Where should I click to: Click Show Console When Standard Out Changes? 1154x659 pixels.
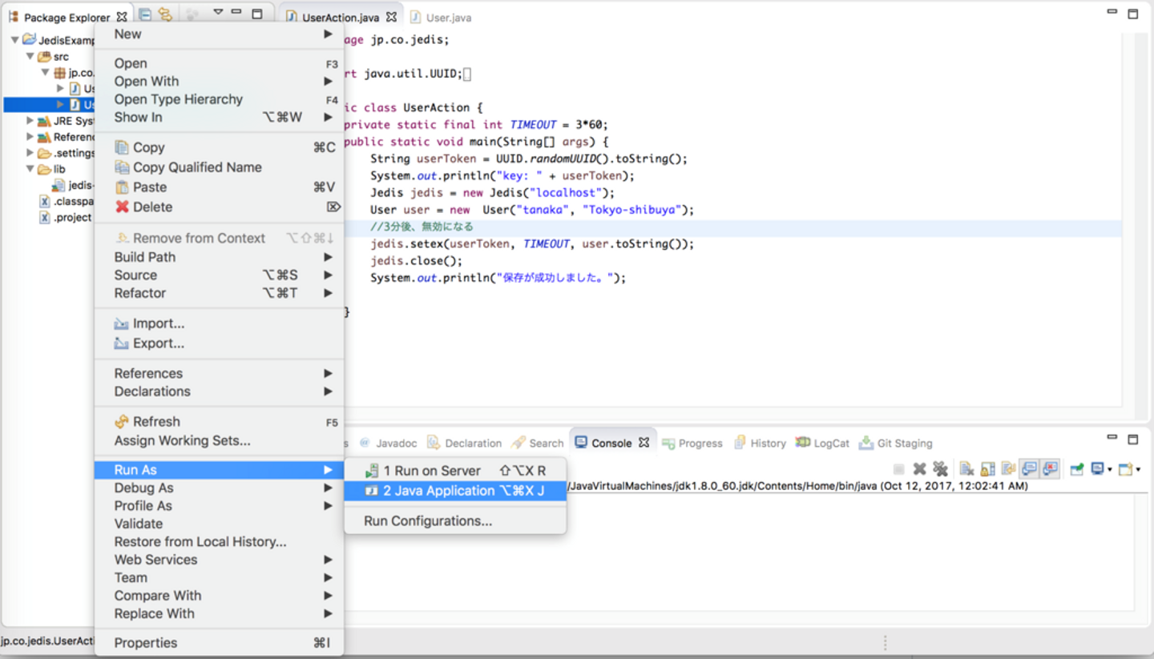point(1030,469)
